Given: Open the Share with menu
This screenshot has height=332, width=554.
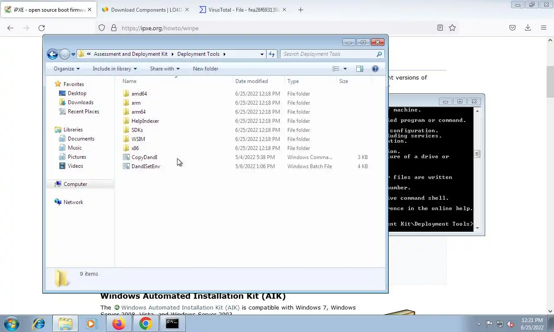Looking at the screenshot, I should [x=164, y=69].
